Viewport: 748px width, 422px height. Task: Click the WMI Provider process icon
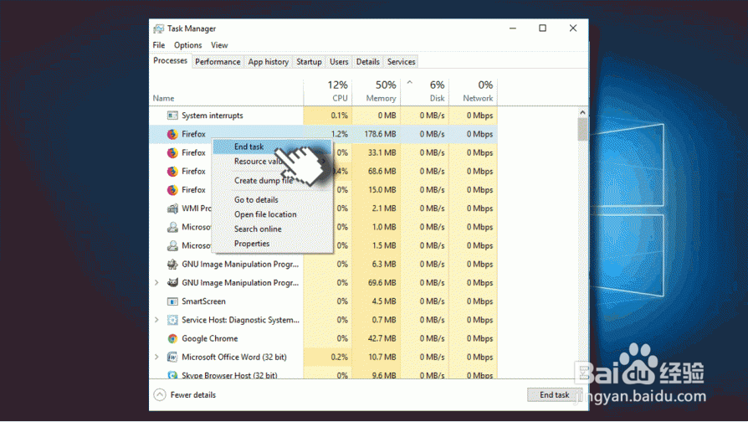(x=172, y=208)
